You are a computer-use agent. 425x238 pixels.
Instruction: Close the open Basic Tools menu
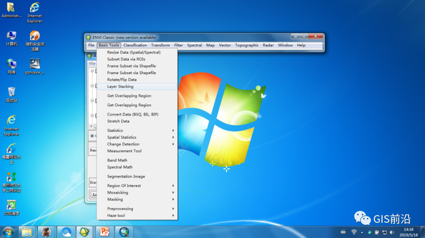(x=109, y=45)
